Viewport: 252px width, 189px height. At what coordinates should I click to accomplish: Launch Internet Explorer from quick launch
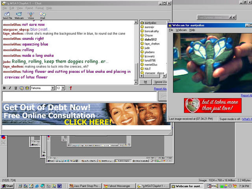[37, 186]
